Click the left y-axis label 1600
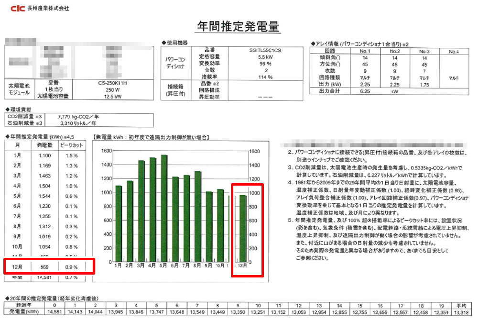This screenshot has width=478, height=332. click(107, 151)
